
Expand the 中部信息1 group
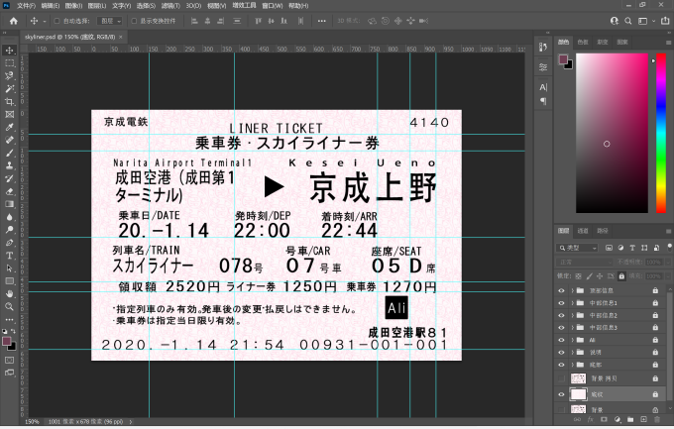click(x=572, y=303)
